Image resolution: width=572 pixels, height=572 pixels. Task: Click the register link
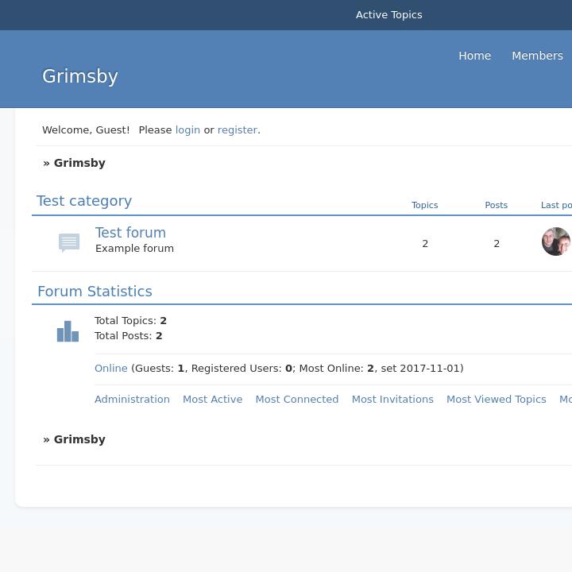[x=237, y=129]
